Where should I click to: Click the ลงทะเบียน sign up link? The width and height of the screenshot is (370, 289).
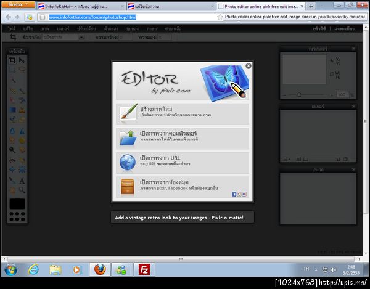(x=345, y=29)
